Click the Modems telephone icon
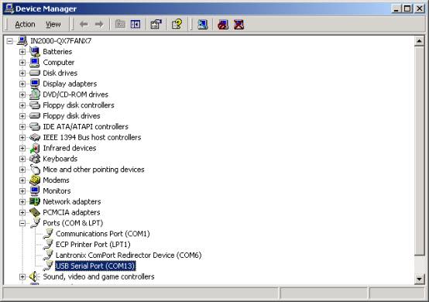429x302 pixels. pos(35,180)
